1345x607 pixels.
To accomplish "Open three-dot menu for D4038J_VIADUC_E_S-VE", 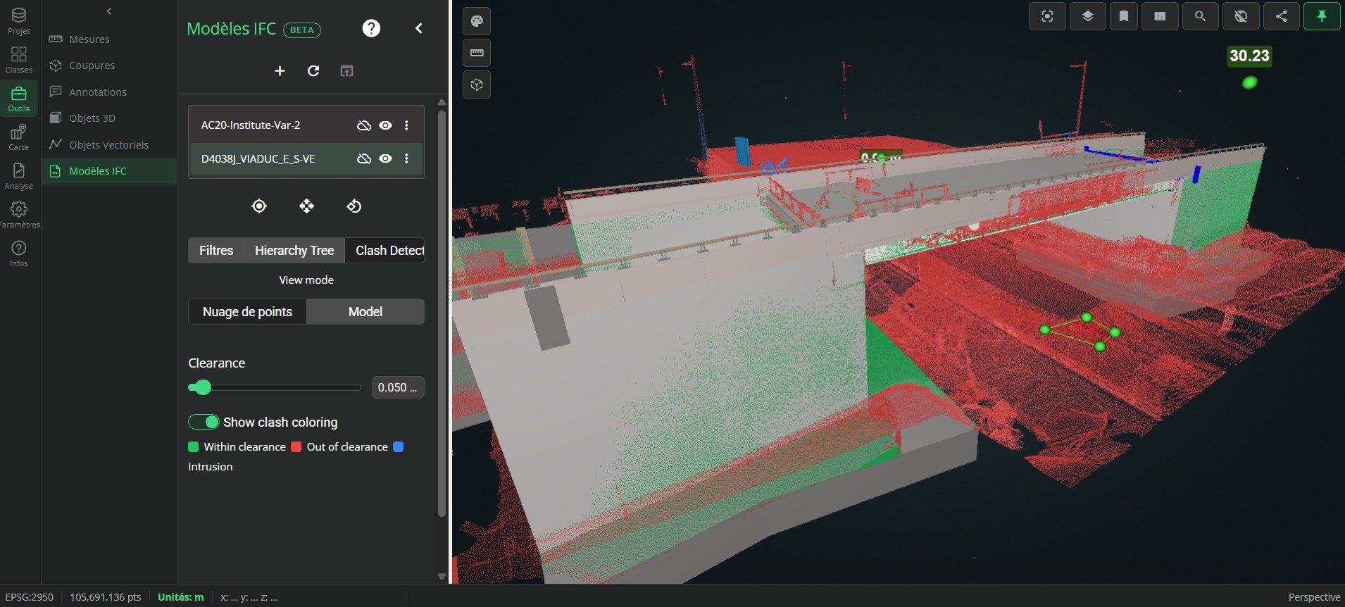I will pos(406,158).
